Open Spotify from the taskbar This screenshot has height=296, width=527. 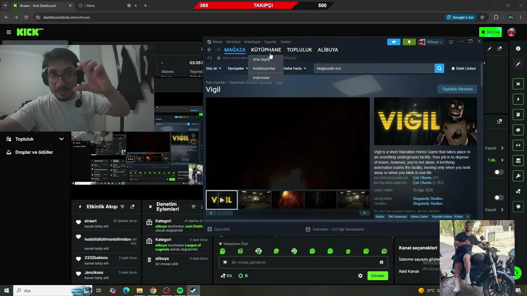pos(180,291)
